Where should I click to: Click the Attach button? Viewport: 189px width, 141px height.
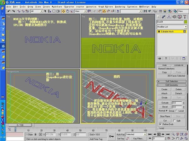[164, 93]
